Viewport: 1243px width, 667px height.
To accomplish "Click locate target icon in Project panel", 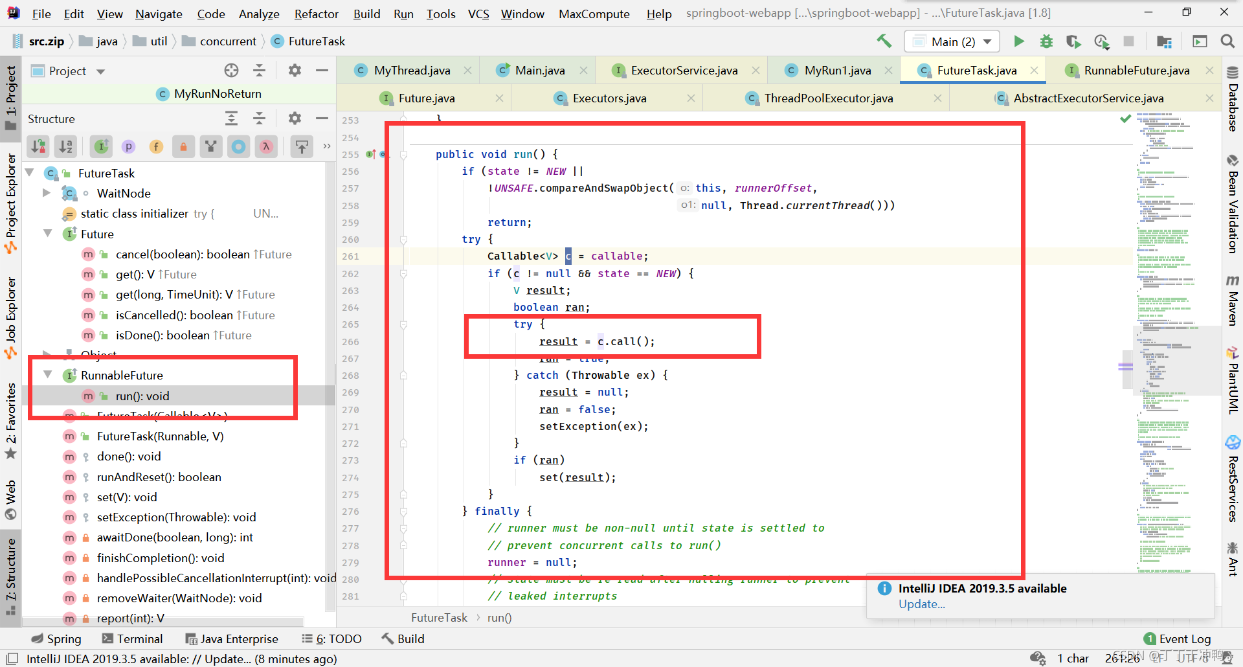I will click(231, 71).
